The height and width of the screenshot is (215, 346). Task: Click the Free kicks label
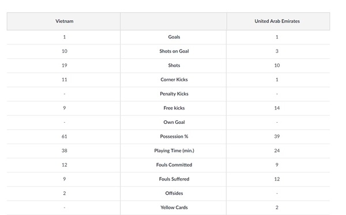pyautogui.click(x=174, y=108)
